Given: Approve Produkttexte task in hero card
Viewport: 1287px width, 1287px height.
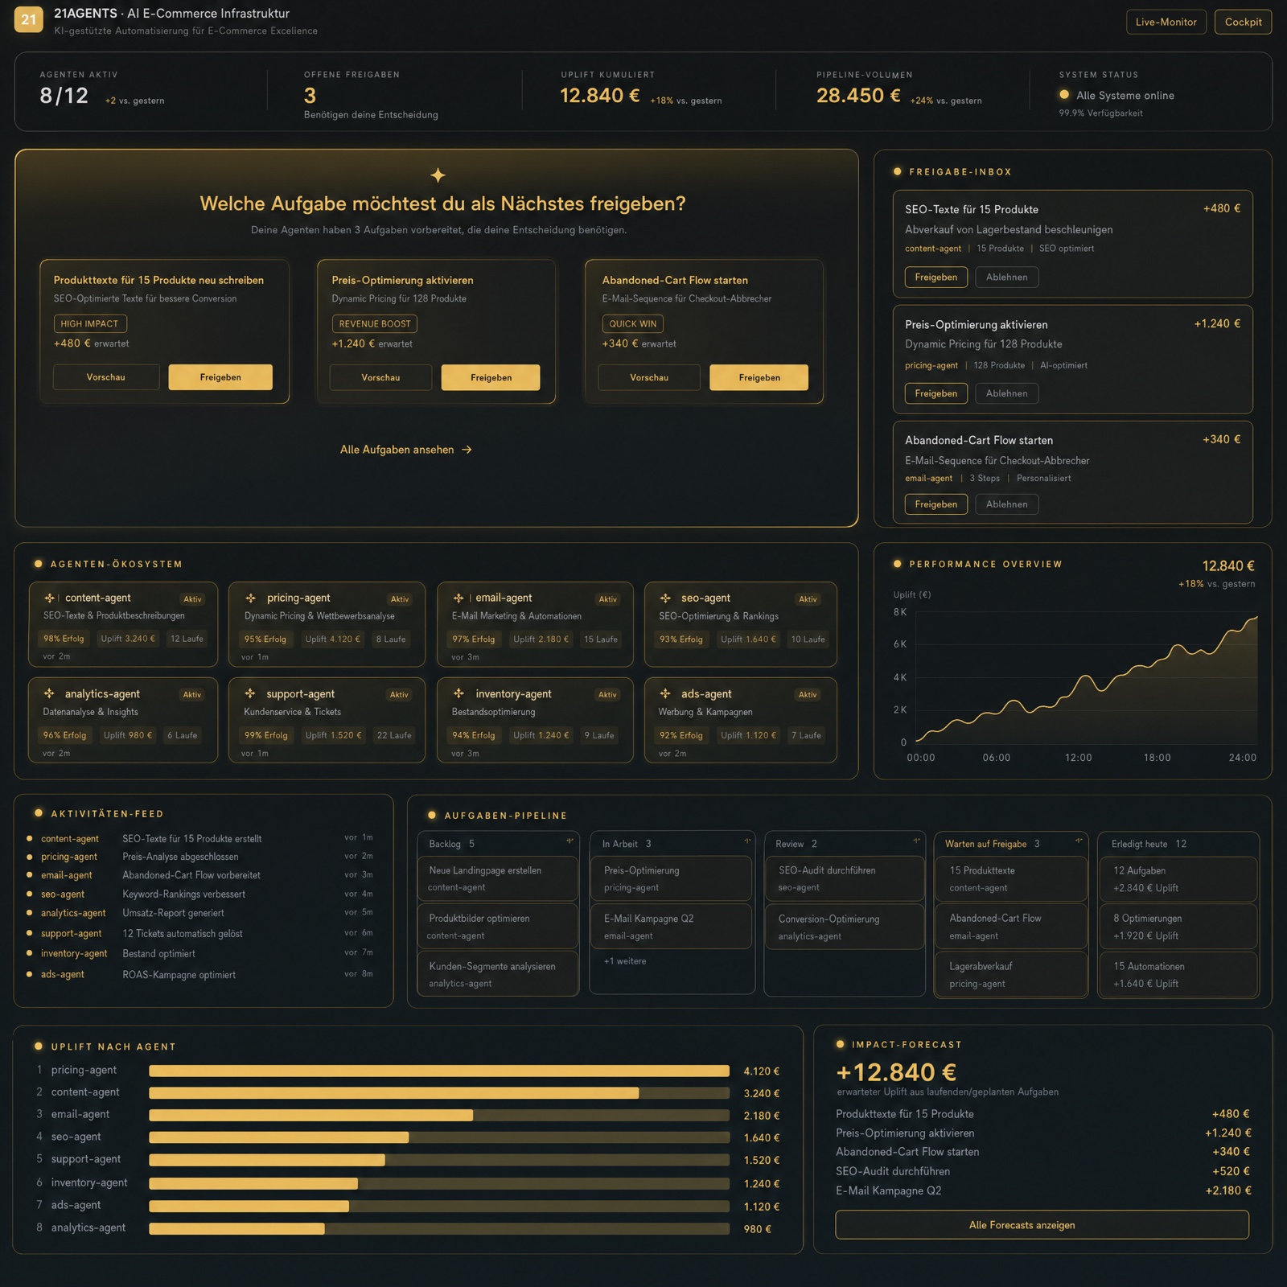Looking at the screenshot, I should (x=220, y=377).
